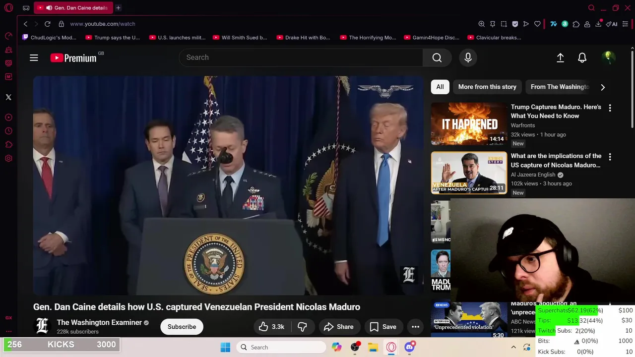Viewport: 635px width, 357px height.
Task: Open more actions ellipsis under video
Action: 415,327
